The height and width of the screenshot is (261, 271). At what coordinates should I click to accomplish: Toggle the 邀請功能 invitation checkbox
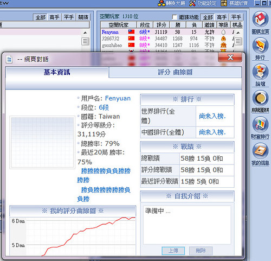click(175, 17)
